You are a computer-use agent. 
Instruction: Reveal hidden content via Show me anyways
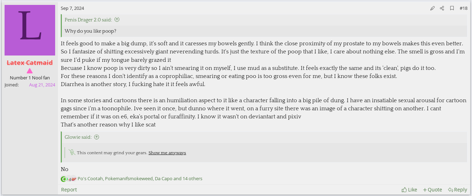tap(167, 153)
